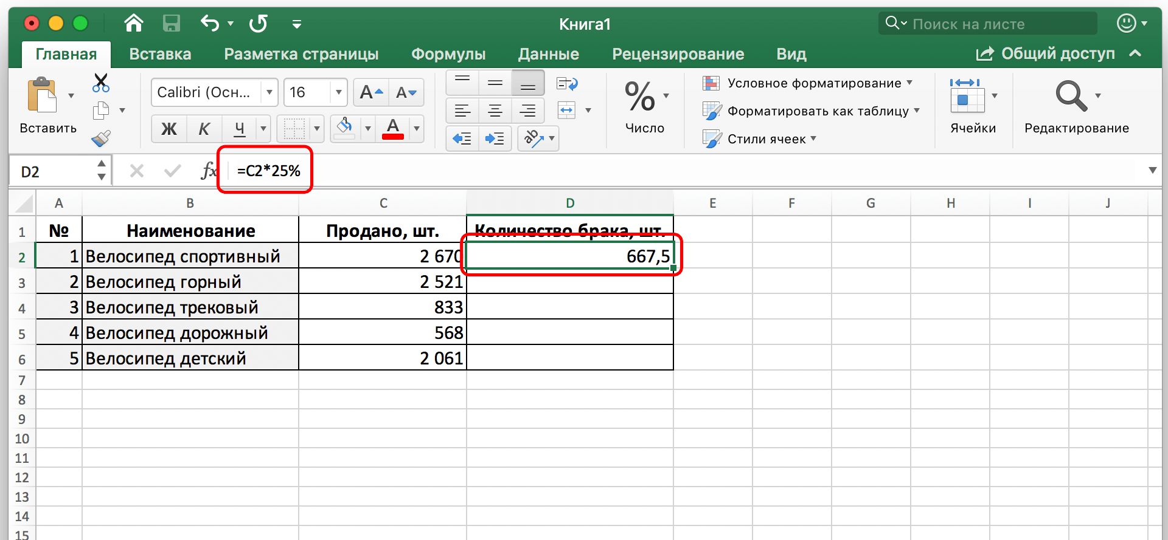Open the Ячейки cells menu

click(x=973, y=106)
